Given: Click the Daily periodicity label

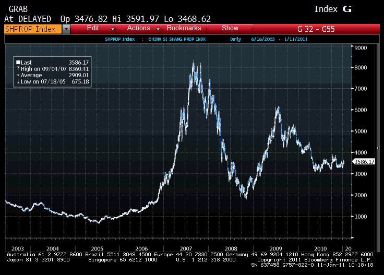Looking at the screenshot, I should (x=236, y=39).
